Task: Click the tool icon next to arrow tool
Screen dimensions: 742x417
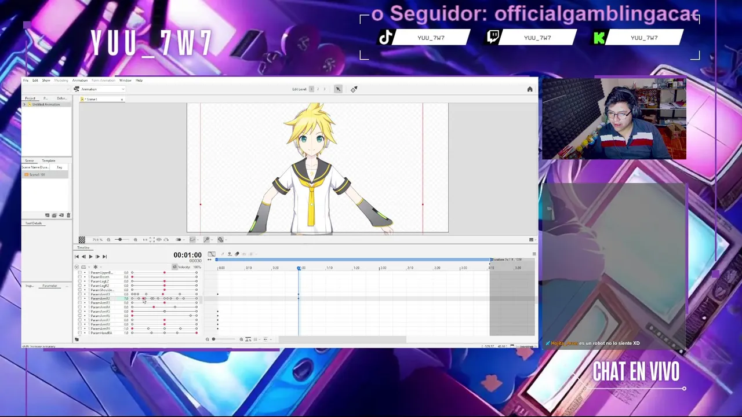Action: [354, 89]
